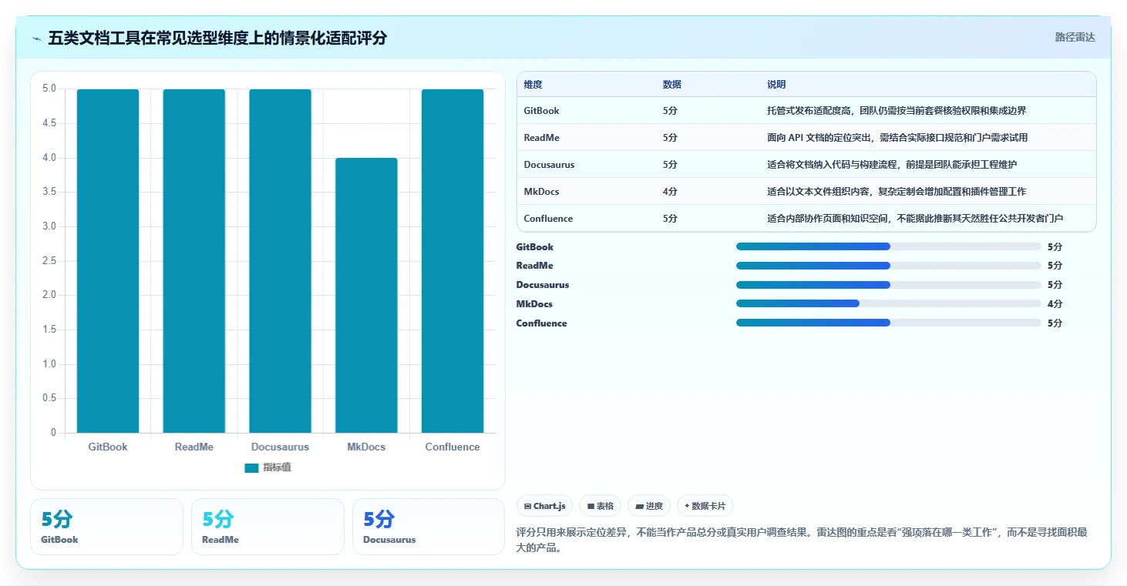Viewport: 1127px width, 586px height.
Task: Open the ReadMe 5分 data card
Action: [267, 527]
